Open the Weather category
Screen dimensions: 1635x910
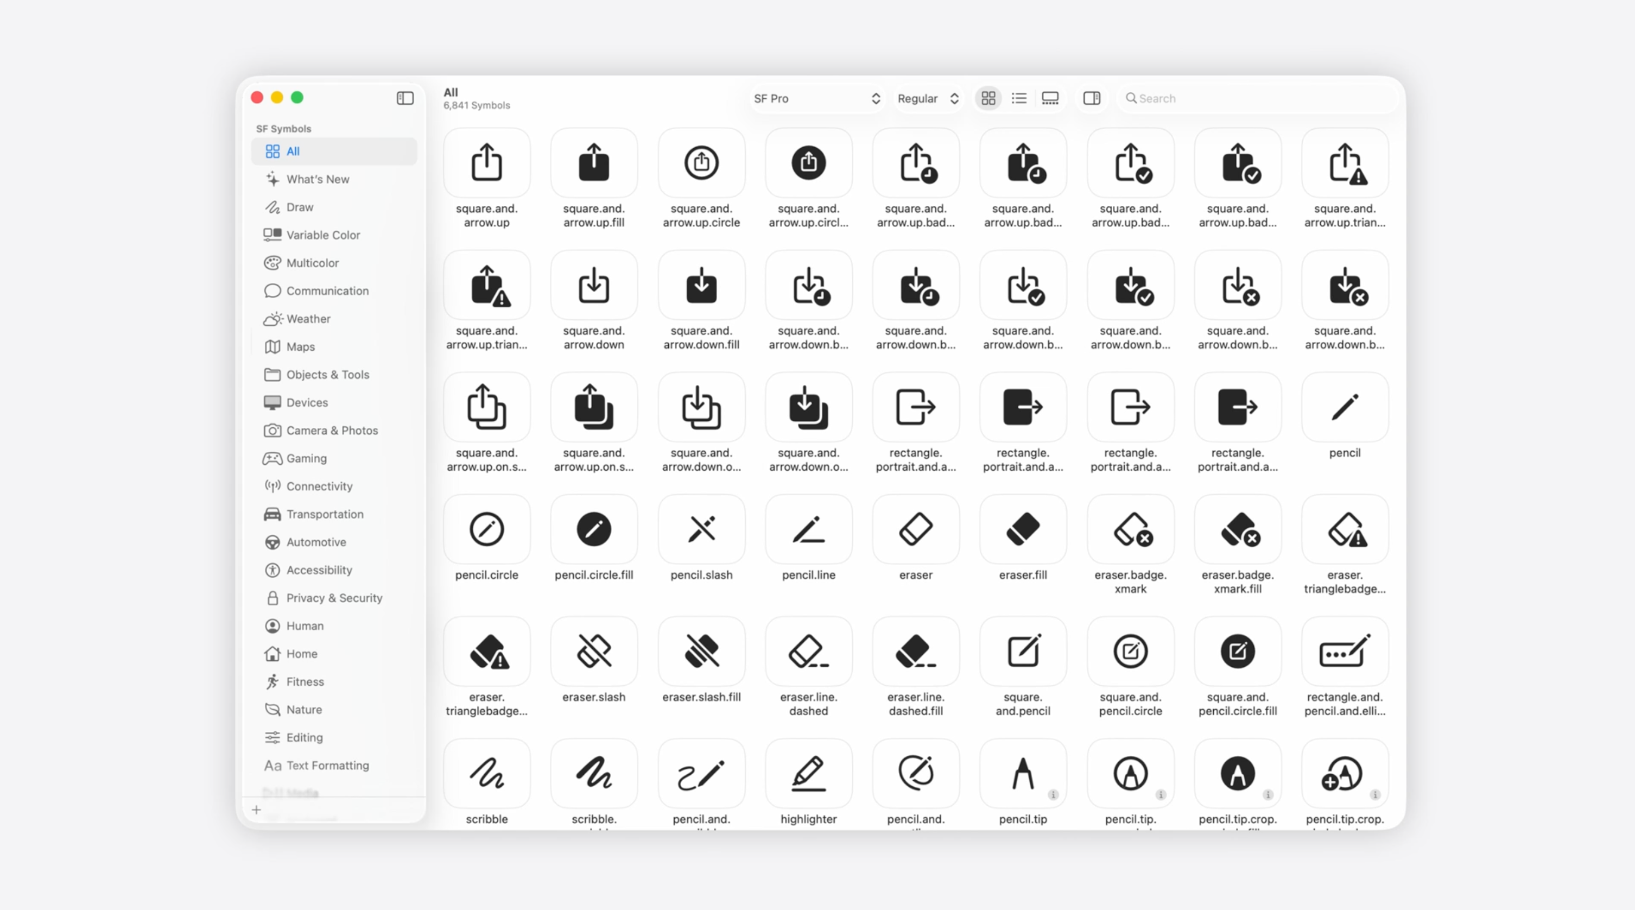[308, 319]
